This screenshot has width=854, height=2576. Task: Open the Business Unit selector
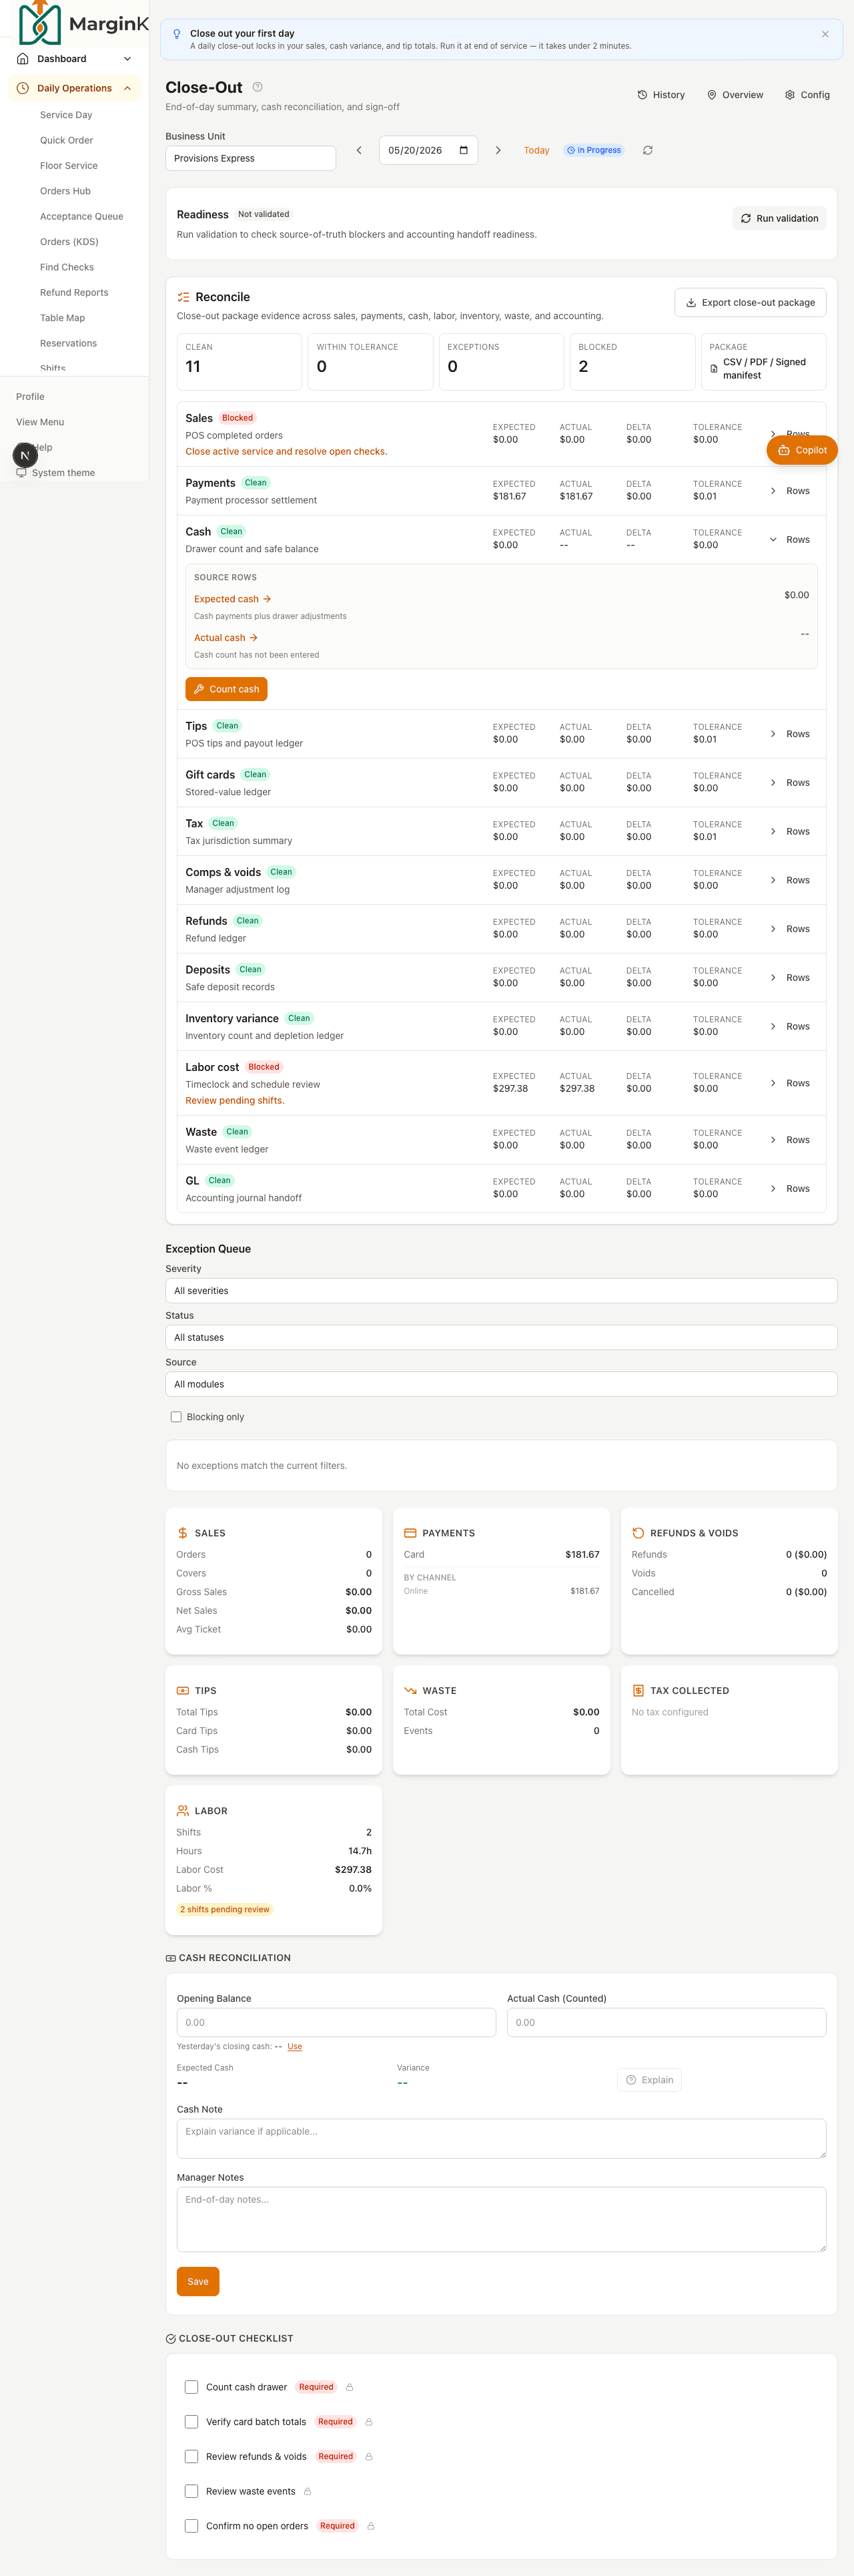[x=251, y=158]
